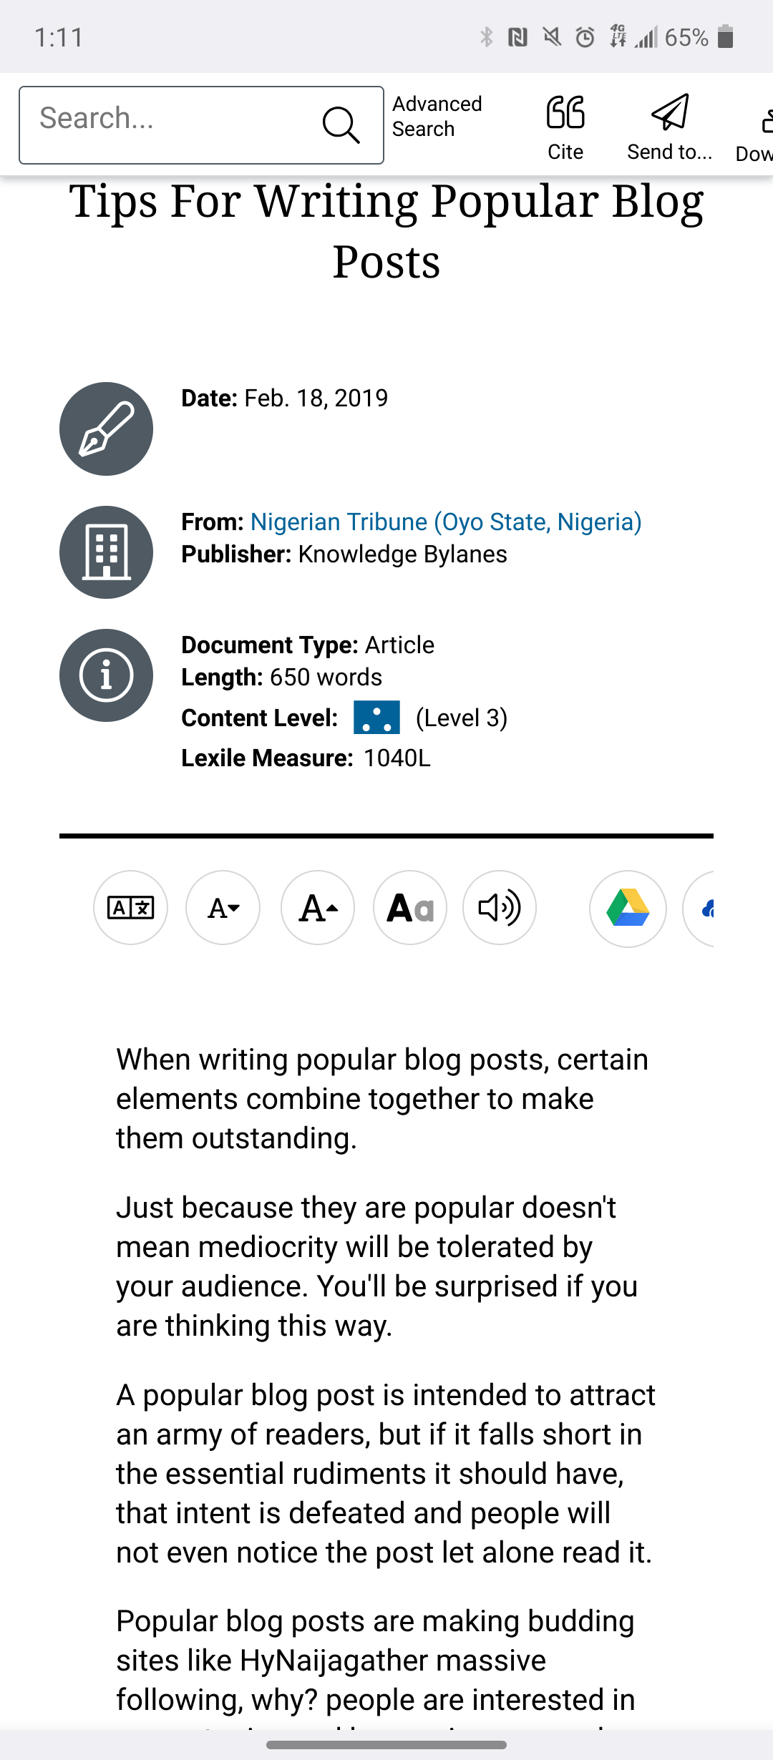Screen dimensions: 773x1760
Task: Click the document info icon
Action: (106, 675)
